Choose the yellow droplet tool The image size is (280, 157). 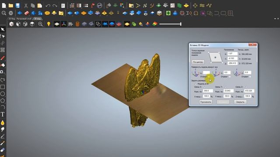[x=3, y=123]
